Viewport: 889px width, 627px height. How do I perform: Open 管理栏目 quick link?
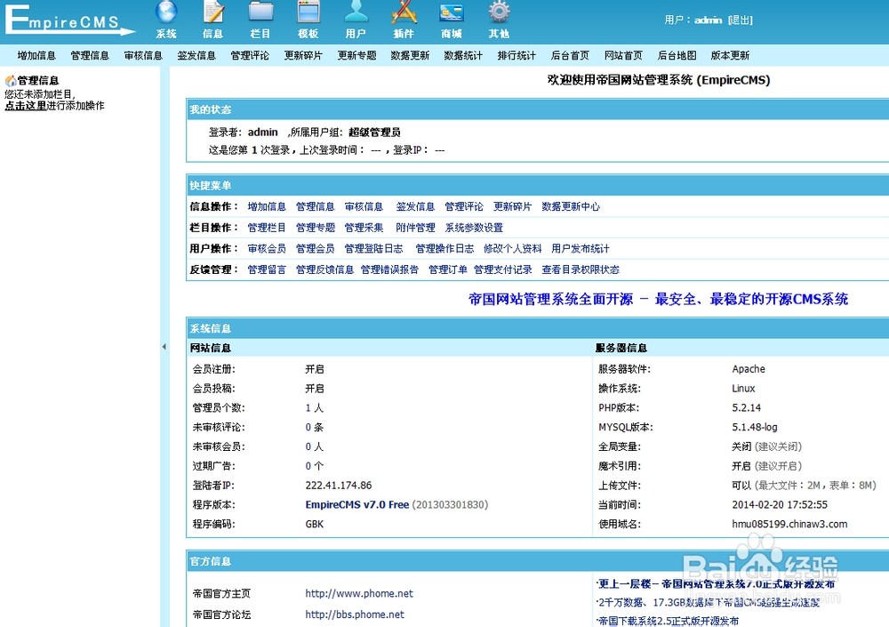pos(267,228)
